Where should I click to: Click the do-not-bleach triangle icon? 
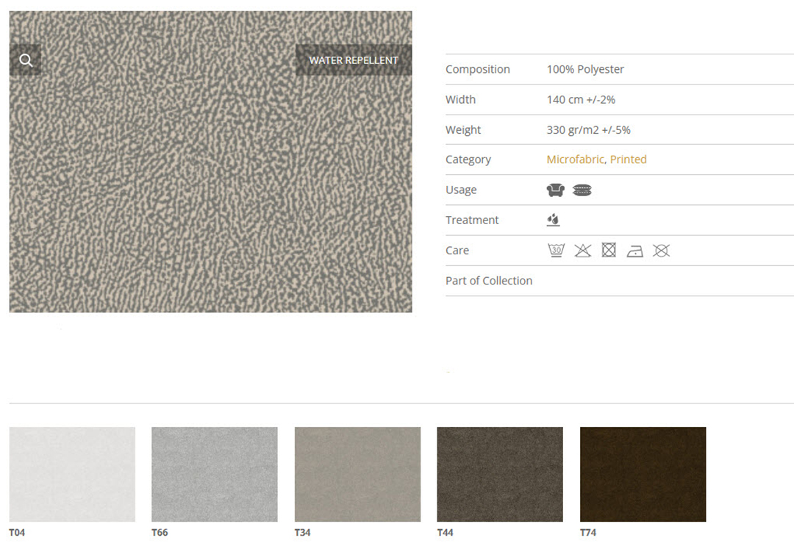(582, 251)
